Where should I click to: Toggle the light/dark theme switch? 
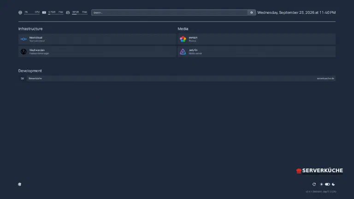click(x=327, y=184)
